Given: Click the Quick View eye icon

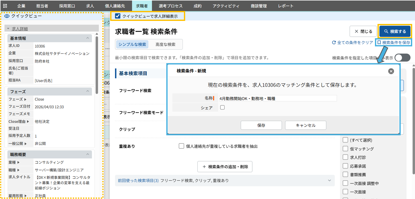Looking at the screenshot, I should (7, 16).
